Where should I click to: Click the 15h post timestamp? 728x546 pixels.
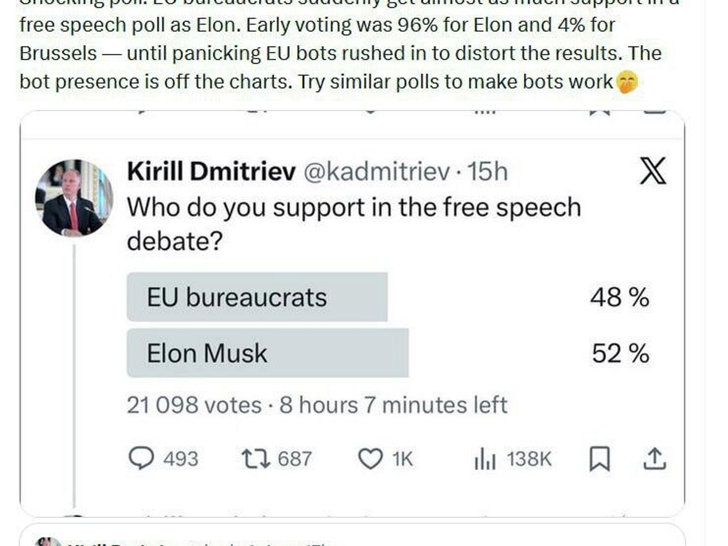(x=487, y=171)
